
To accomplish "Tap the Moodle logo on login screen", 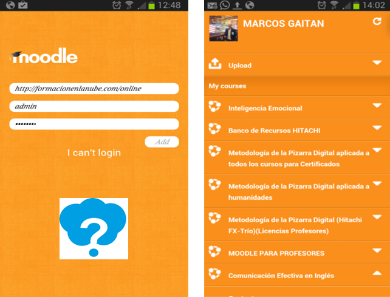I will (x=44, y=57).
